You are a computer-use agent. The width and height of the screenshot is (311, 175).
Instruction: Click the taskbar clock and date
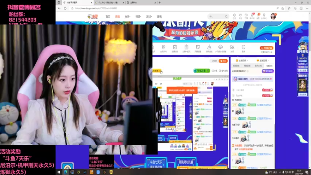[299, 172]
